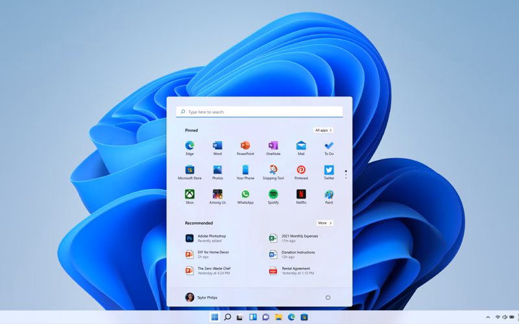Click the Type here to search field

coord(259,111)
